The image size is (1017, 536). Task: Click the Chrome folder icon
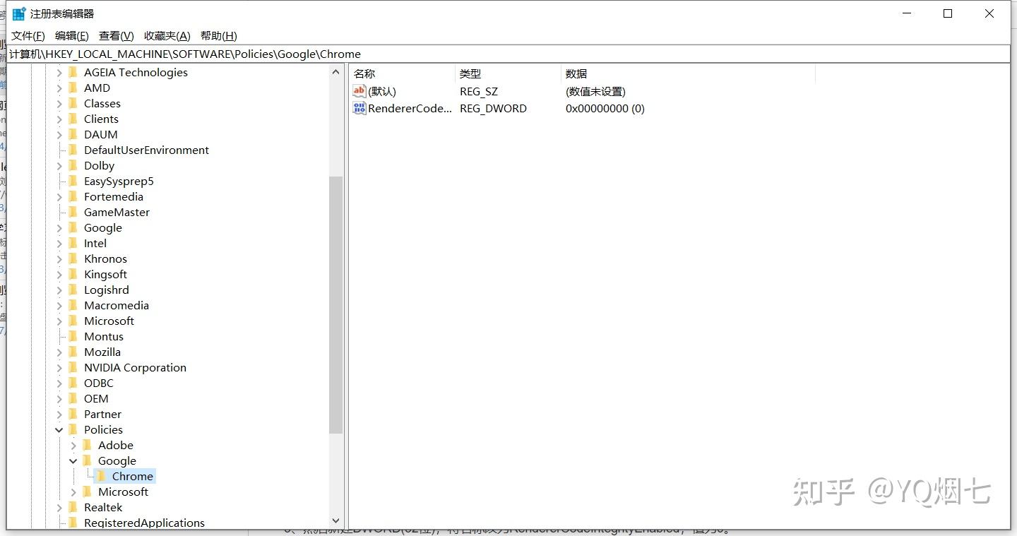coord(102,476)
